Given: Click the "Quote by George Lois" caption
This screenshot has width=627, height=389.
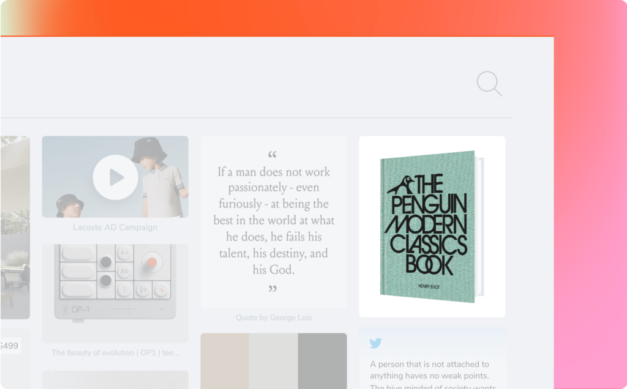Looking at the screenshot, I should (x=274, y=317).
